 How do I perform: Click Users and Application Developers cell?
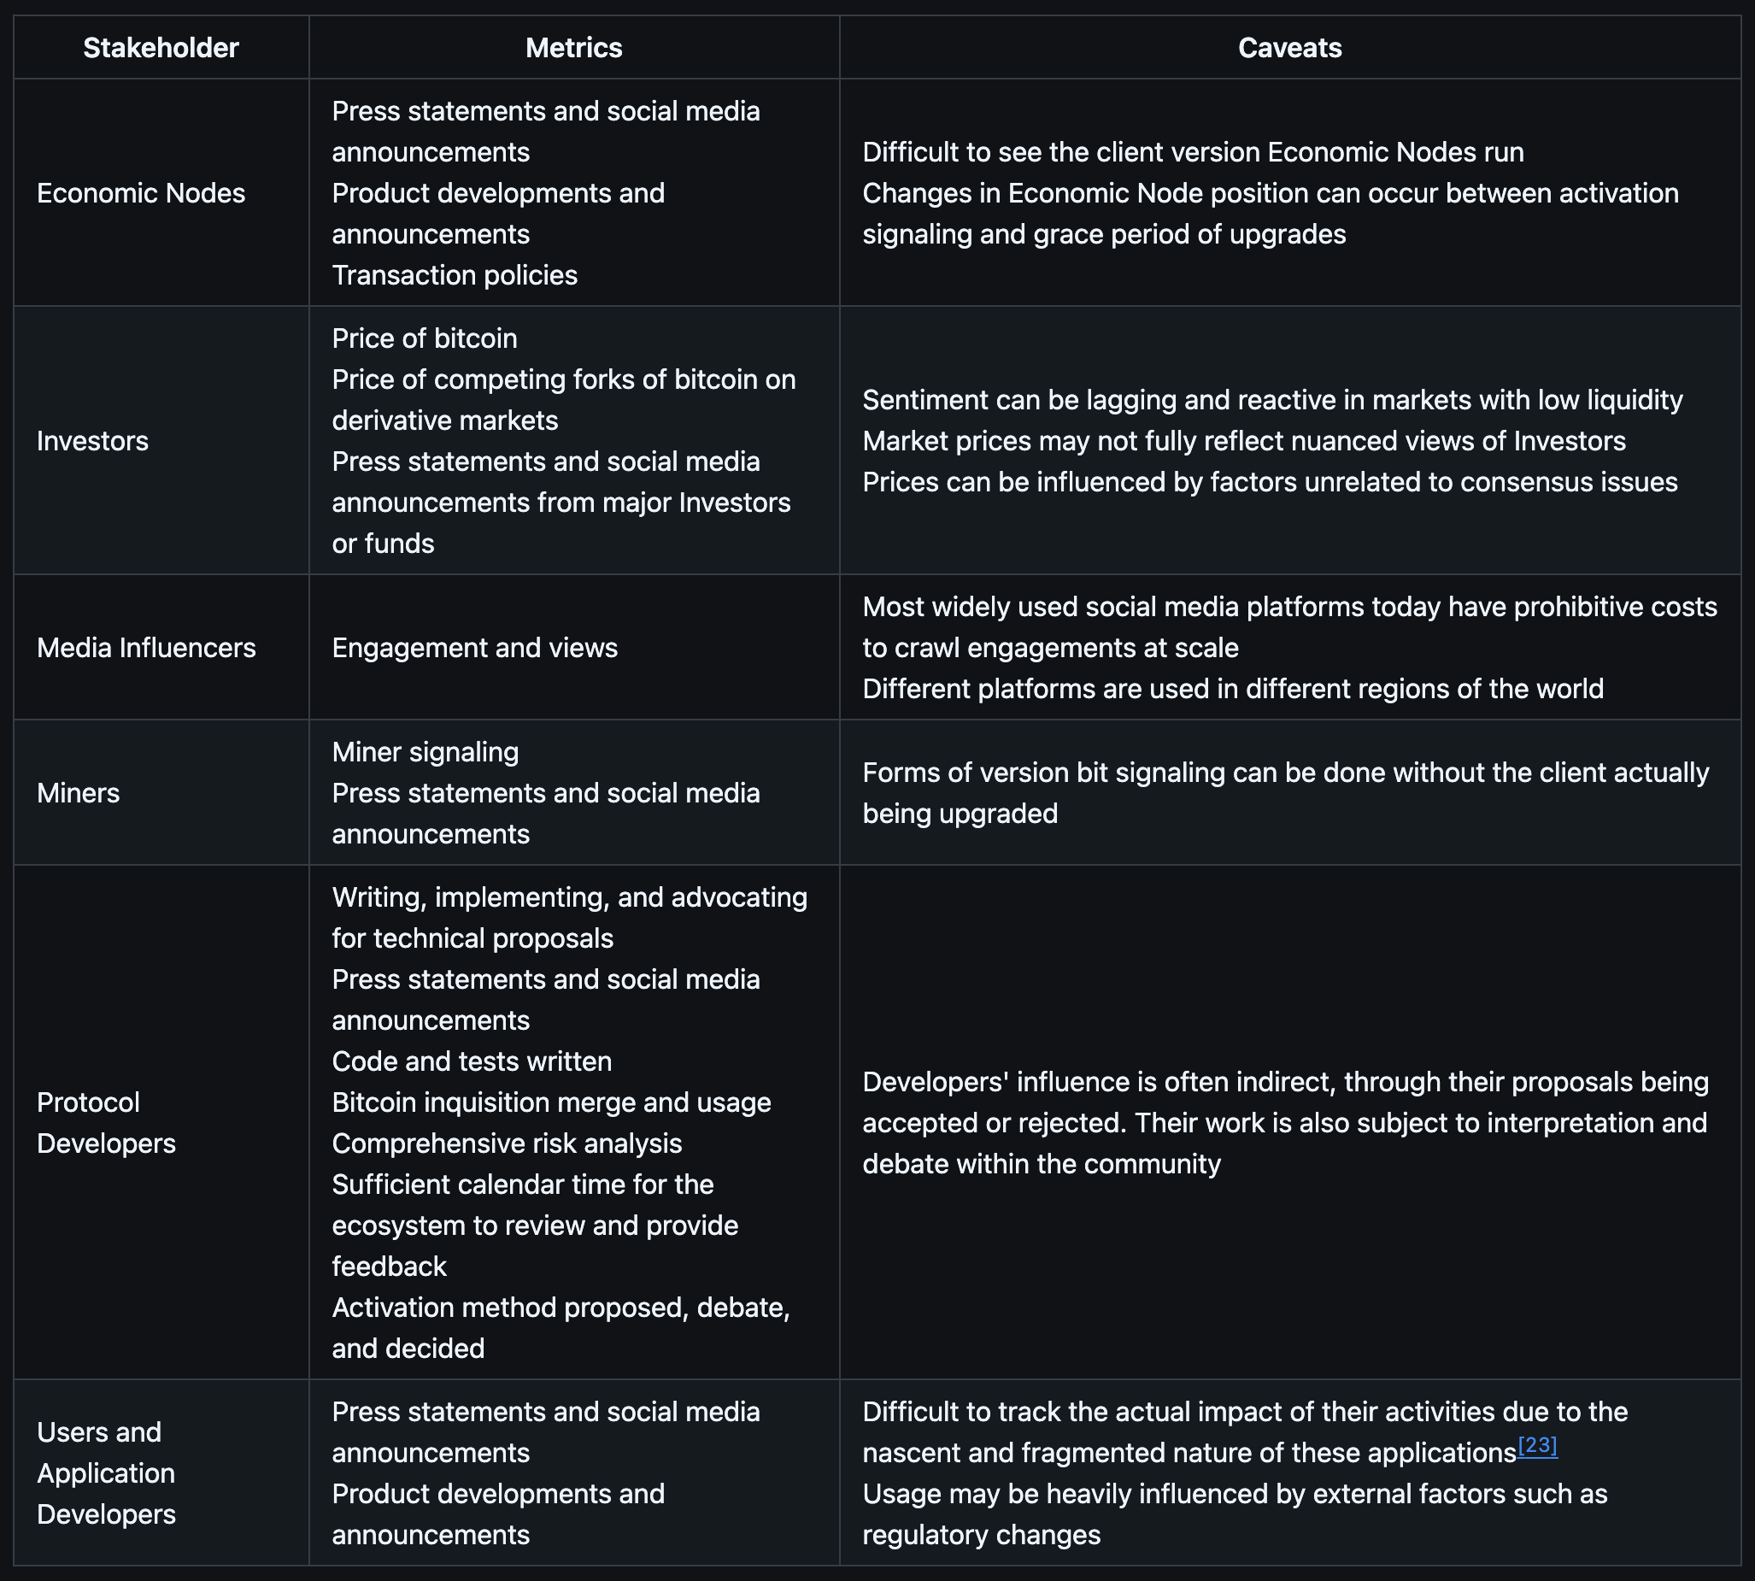[105, 1472]
